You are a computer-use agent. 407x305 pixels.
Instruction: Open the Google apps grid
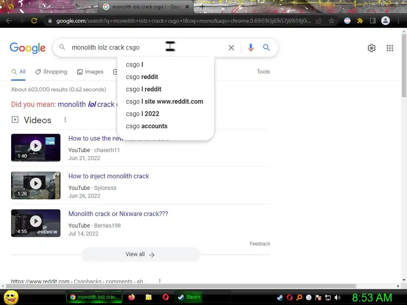pyautogui.click(x=390, y=48)
